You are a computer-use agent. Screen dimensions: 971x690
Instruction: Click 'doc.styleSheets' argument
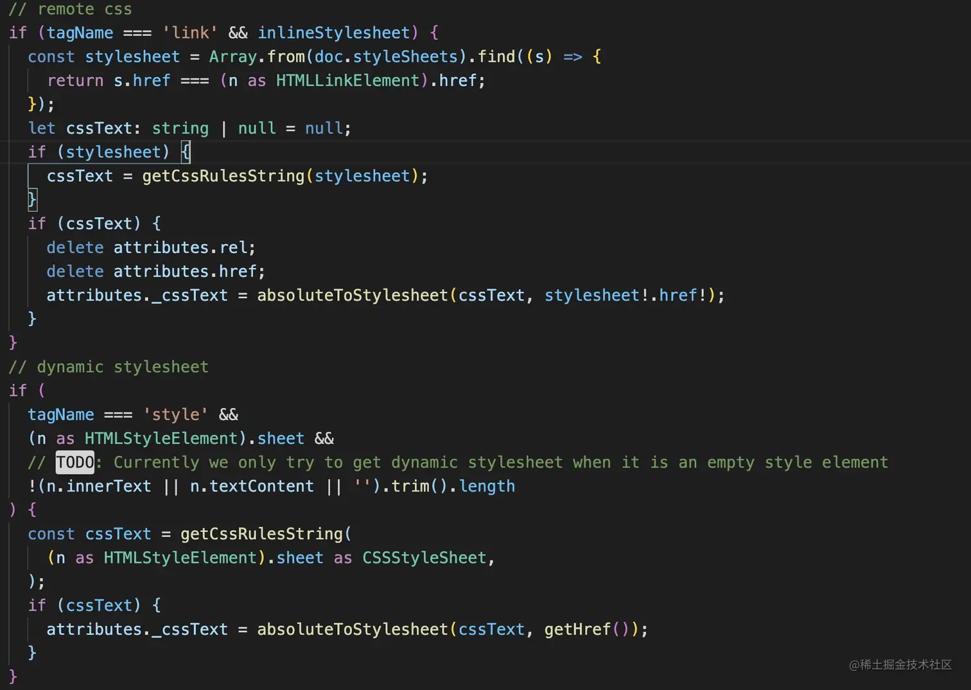pyautogui.click(x=386, y=57)
